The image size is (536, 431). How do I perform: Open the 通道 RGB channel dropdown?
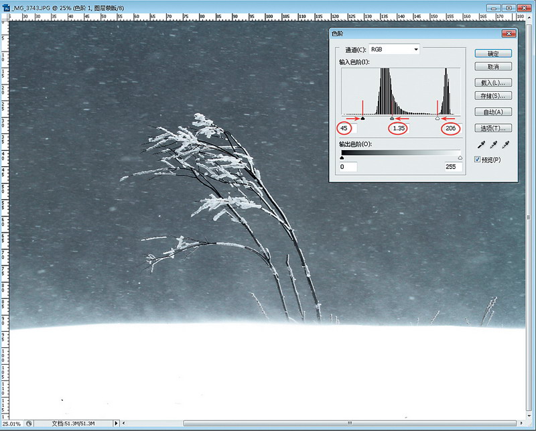point(395,50)
